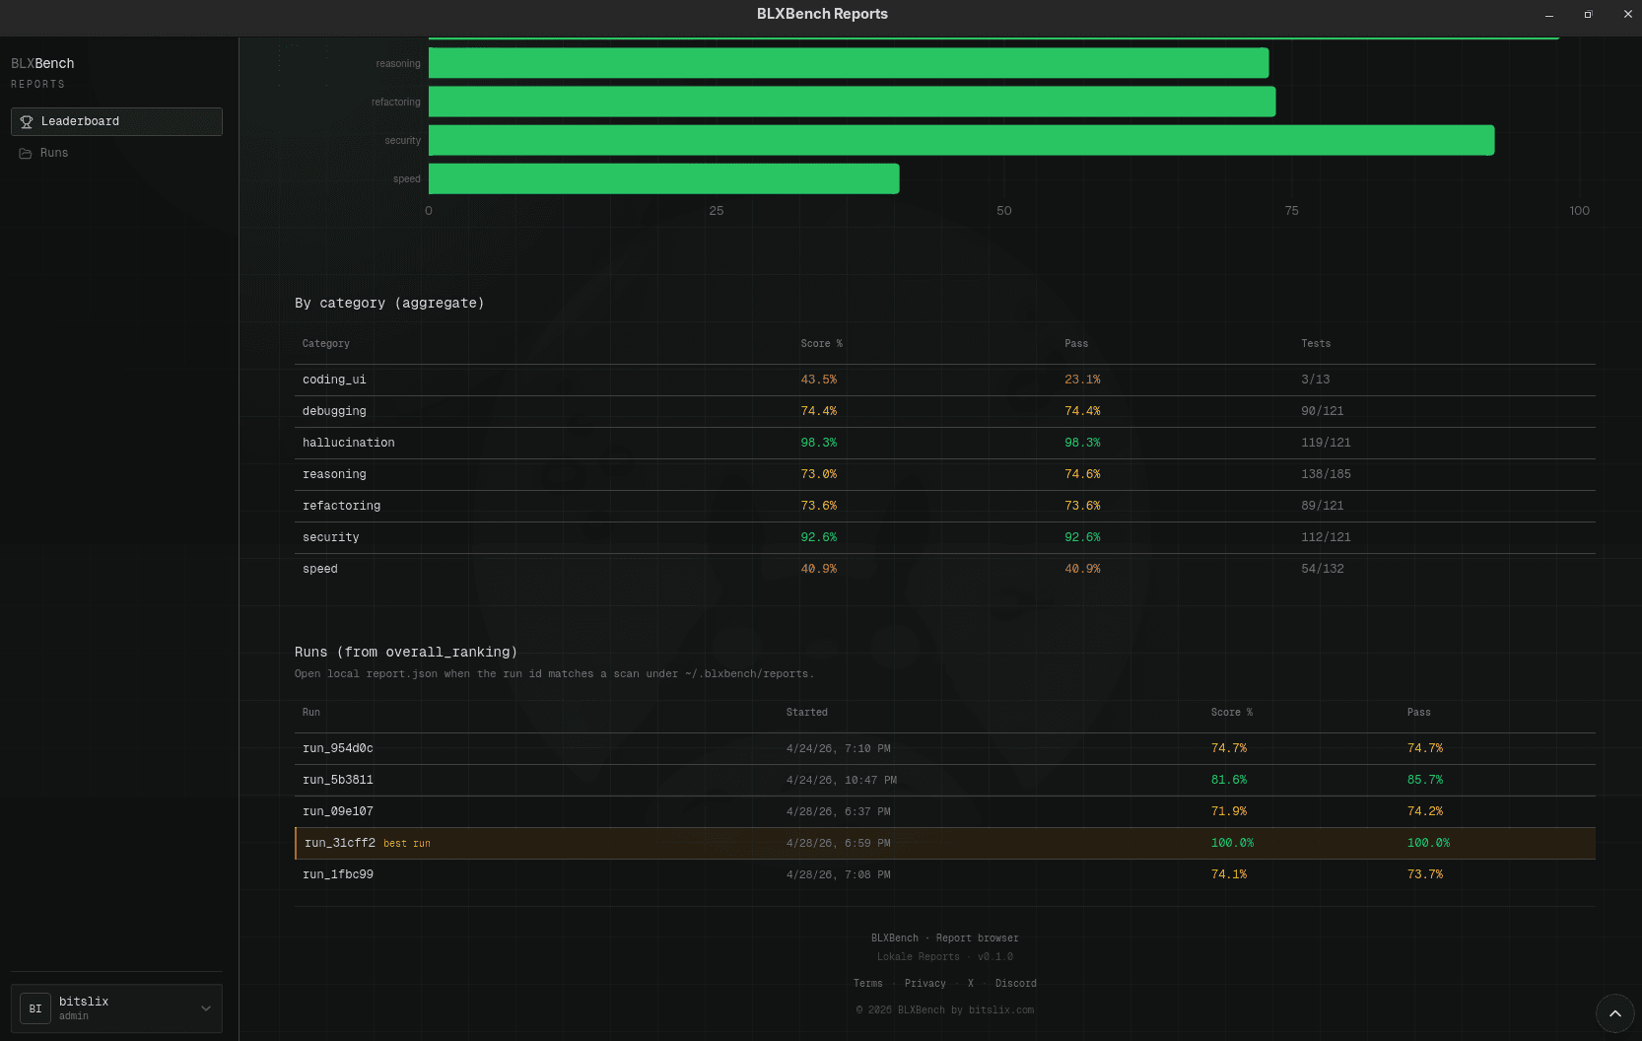
Task: Minimize the BLXBench Reports window
Action: (x=1549, y=15)
